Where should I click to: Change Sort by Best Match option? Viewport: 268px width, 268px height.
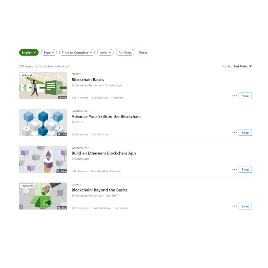click(243, 66)
